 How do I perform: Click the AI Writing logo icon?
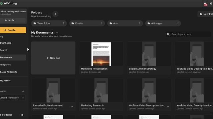1,4
